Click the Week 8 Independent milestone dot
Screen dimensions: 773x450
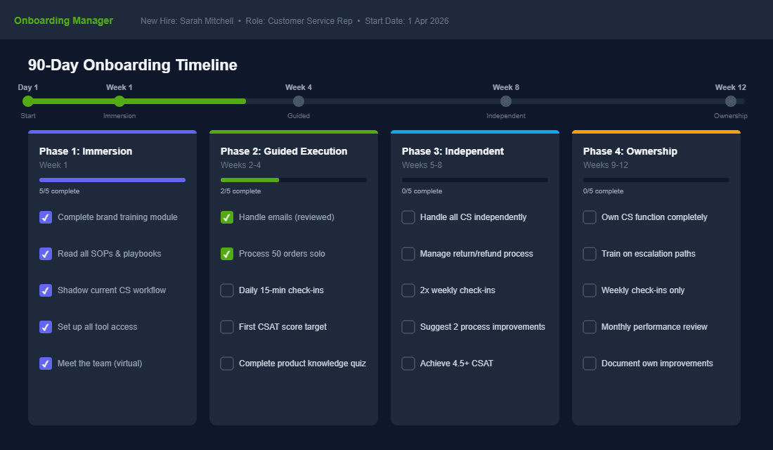tap(506, 101)
